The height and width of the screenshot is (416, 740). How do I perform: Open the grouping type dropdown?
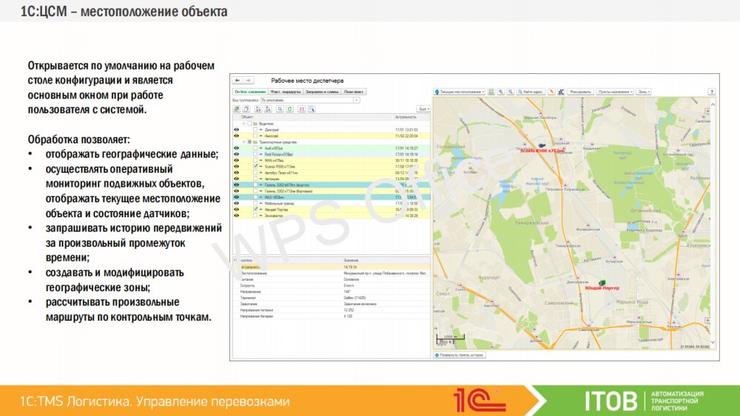coord(357,100)
